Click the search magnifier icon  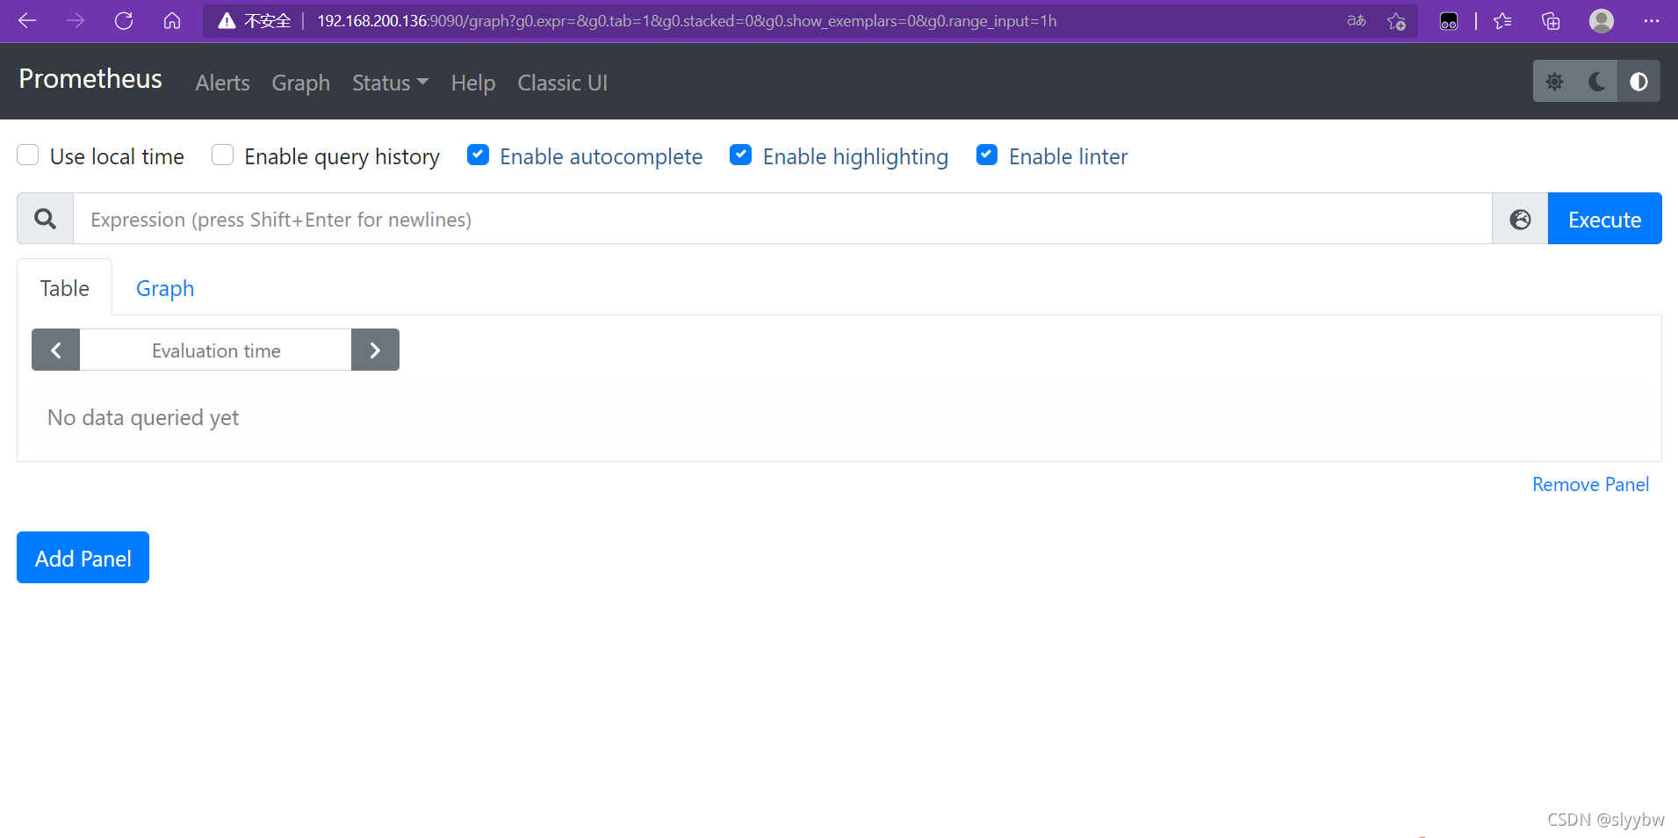pos(45,219)
